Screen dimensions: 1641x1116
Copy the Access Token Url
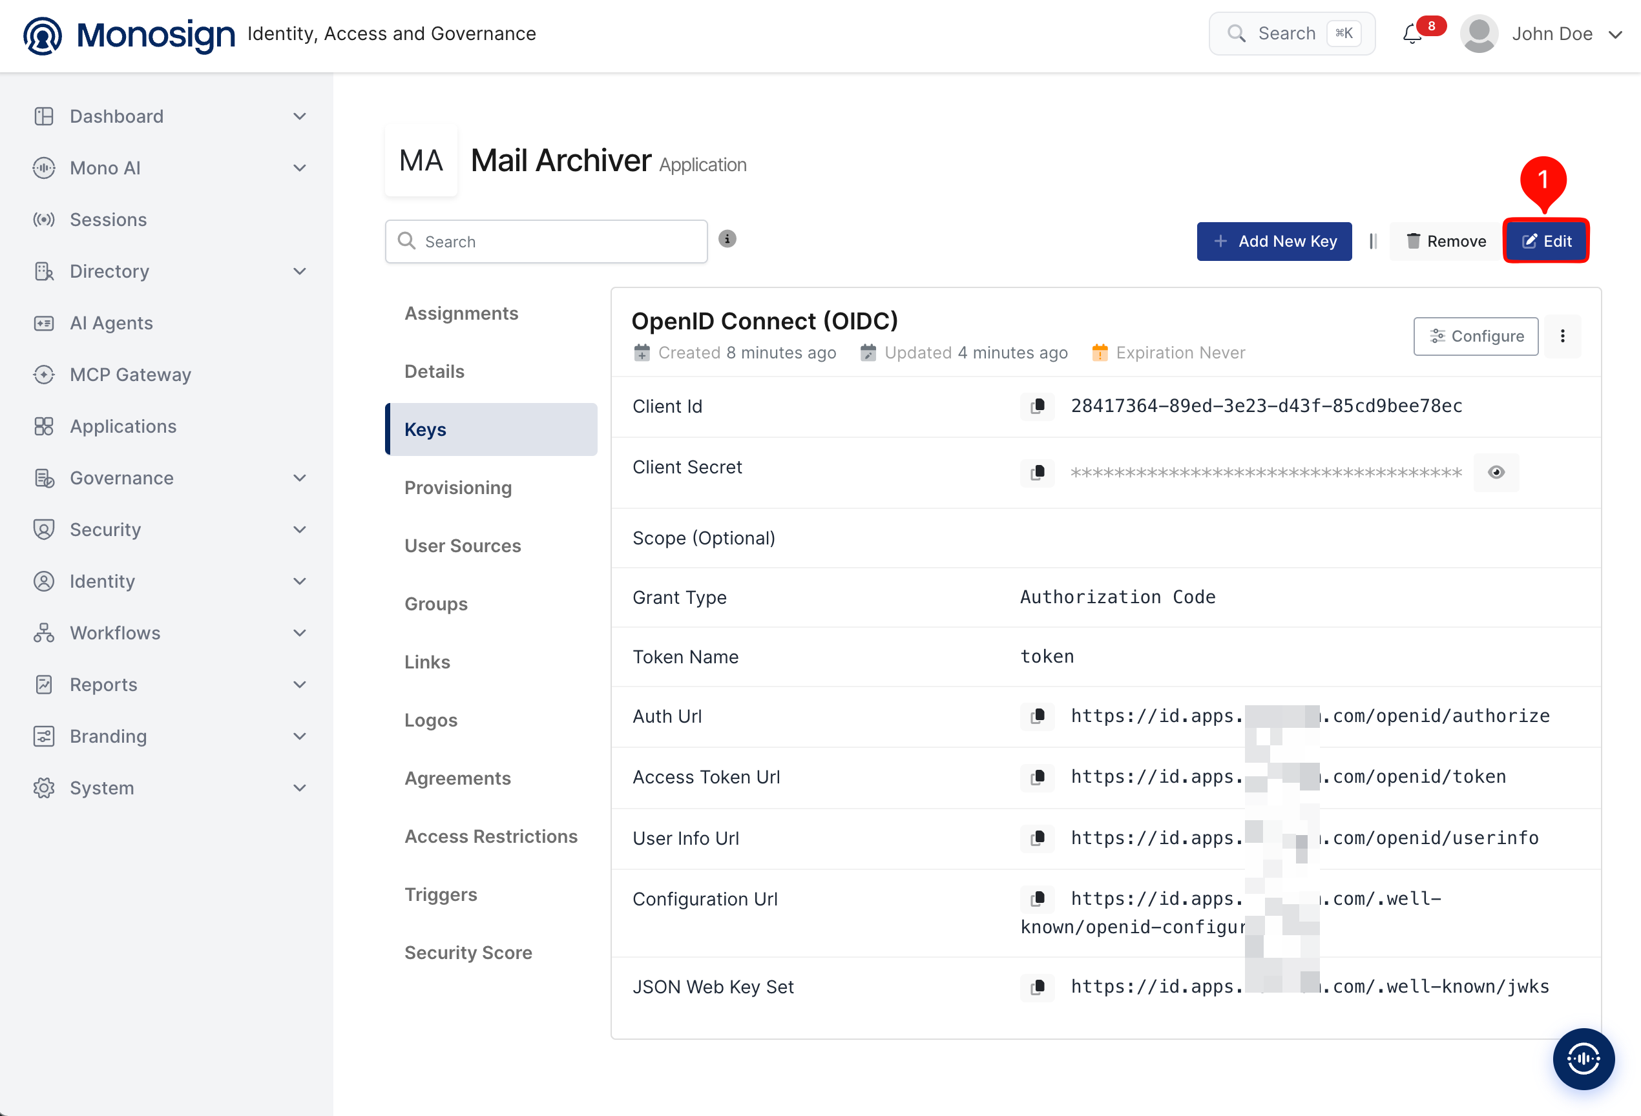coord(1038,777)
